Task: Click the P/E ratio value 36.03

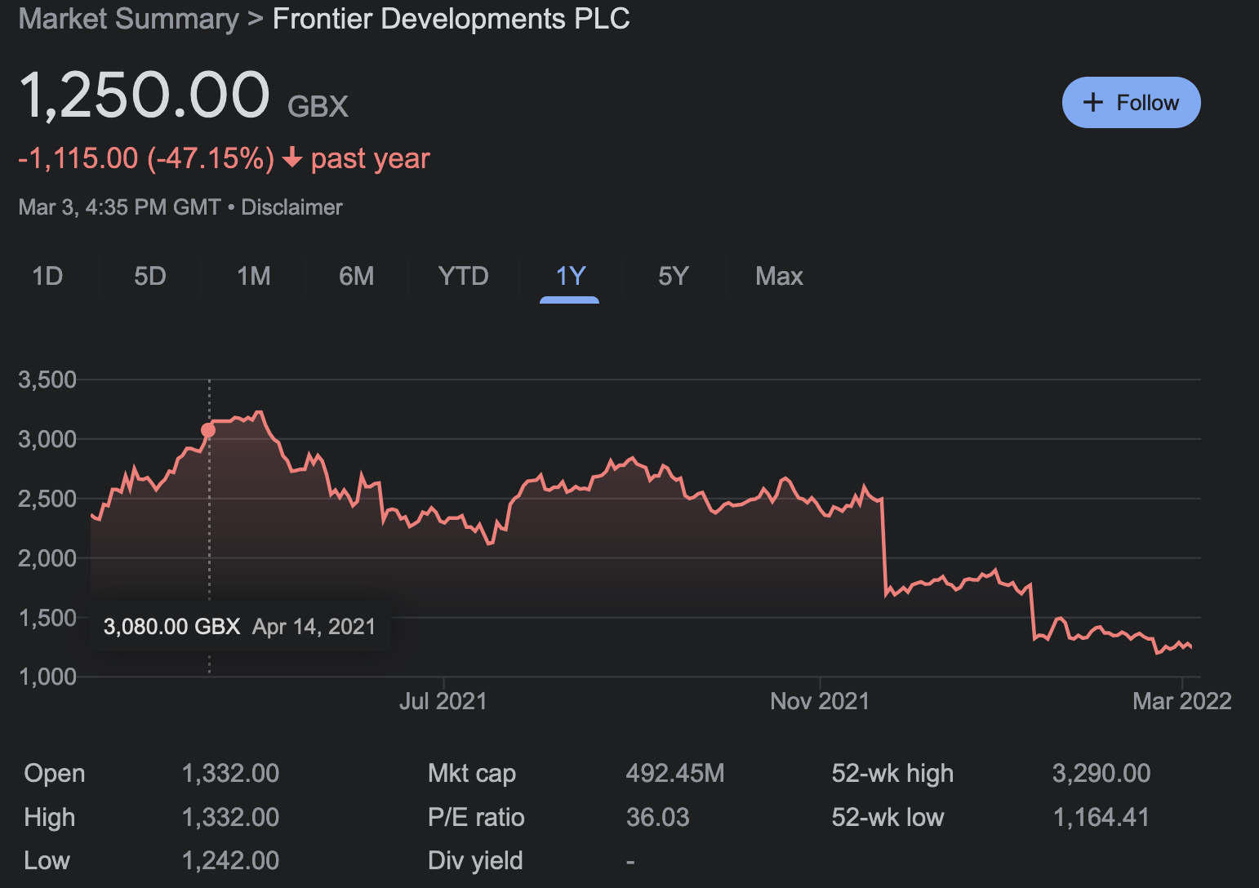Action: (657, 817)
